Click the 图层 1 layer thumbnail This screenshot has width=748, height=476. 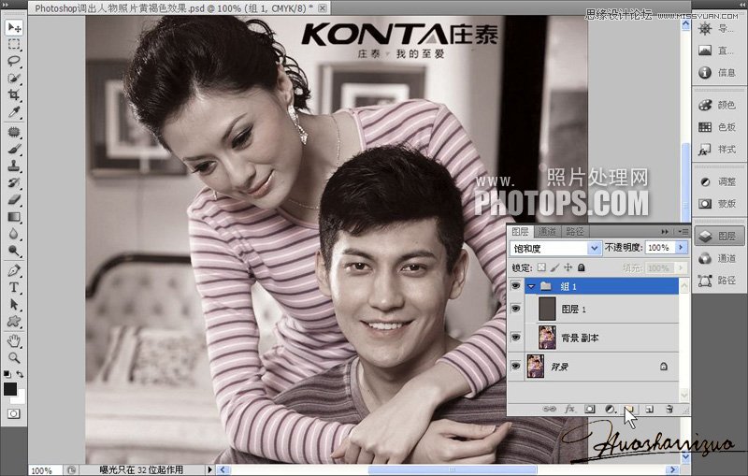(x=547, y=309)
